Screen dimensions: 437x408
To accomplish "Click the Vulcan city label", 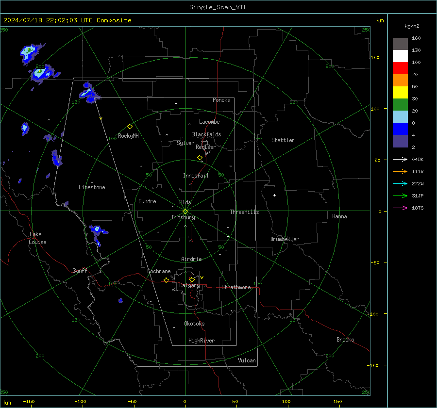I will coord(247,360).
